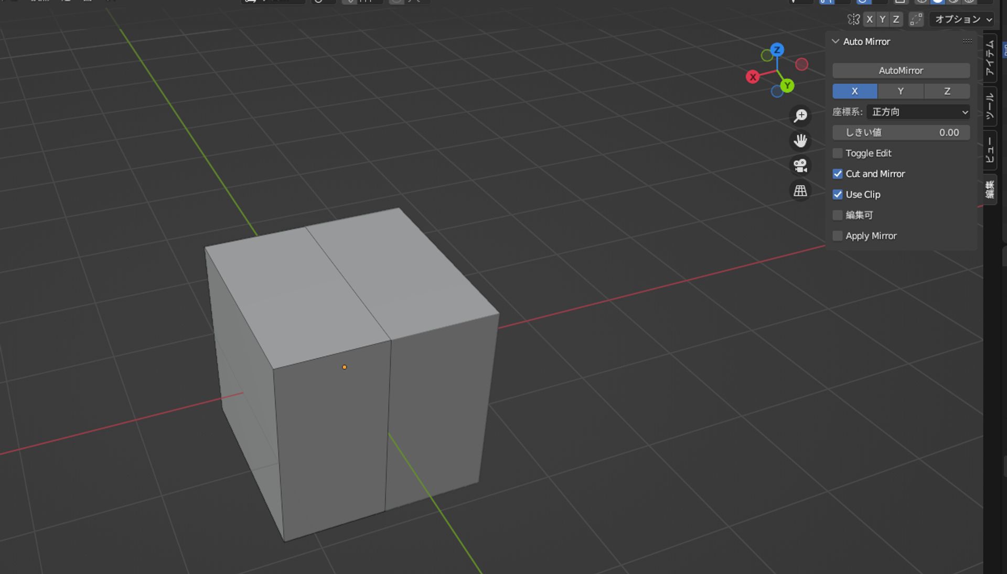This screenshot has width=1007, height=574.
Task: Click the butterfly mesh symmetry icon
Action: (853, 19)
